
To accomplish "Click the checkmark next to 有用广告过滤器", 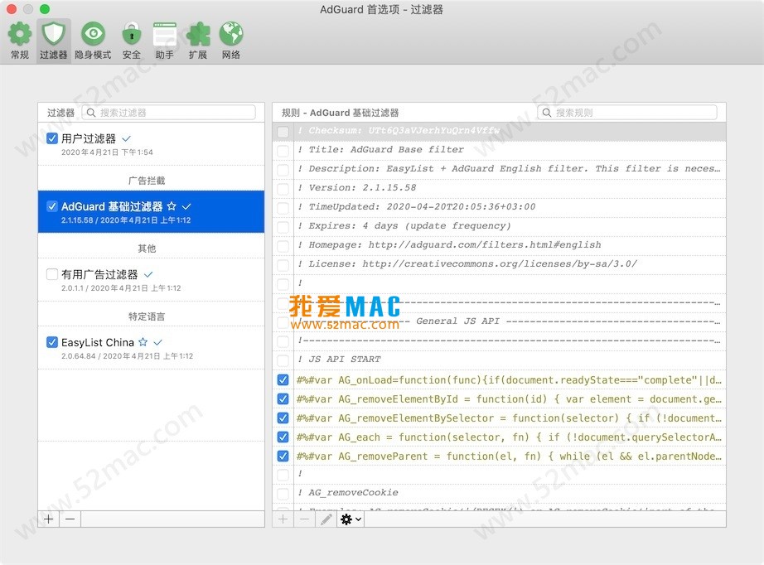I will pyautogui.click(x=148, y=274).
